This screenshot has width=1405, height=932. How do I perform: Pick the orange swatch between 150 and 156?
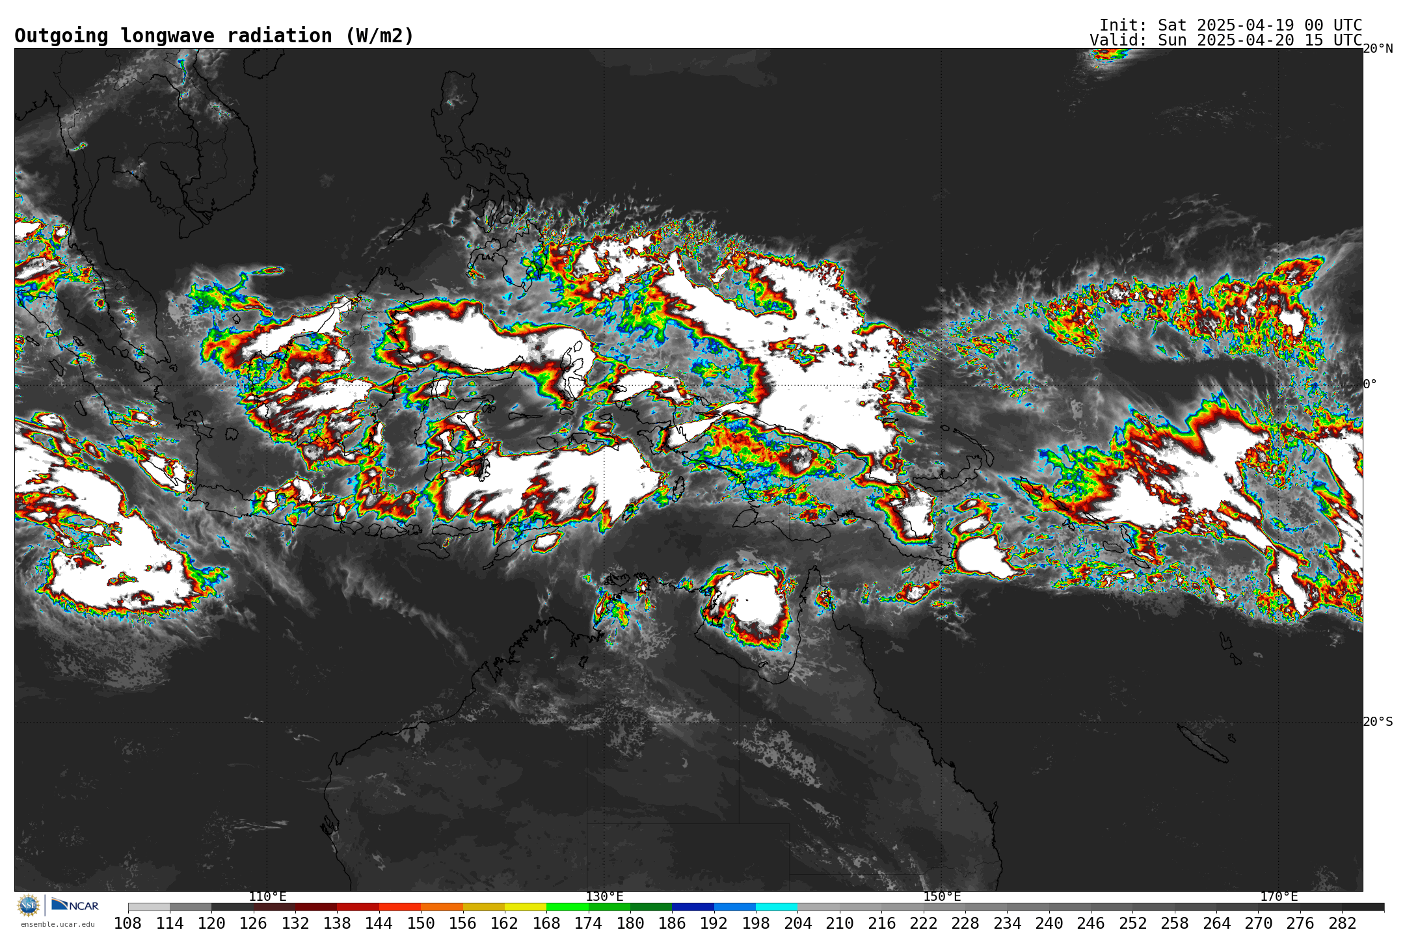click(442, 907)
